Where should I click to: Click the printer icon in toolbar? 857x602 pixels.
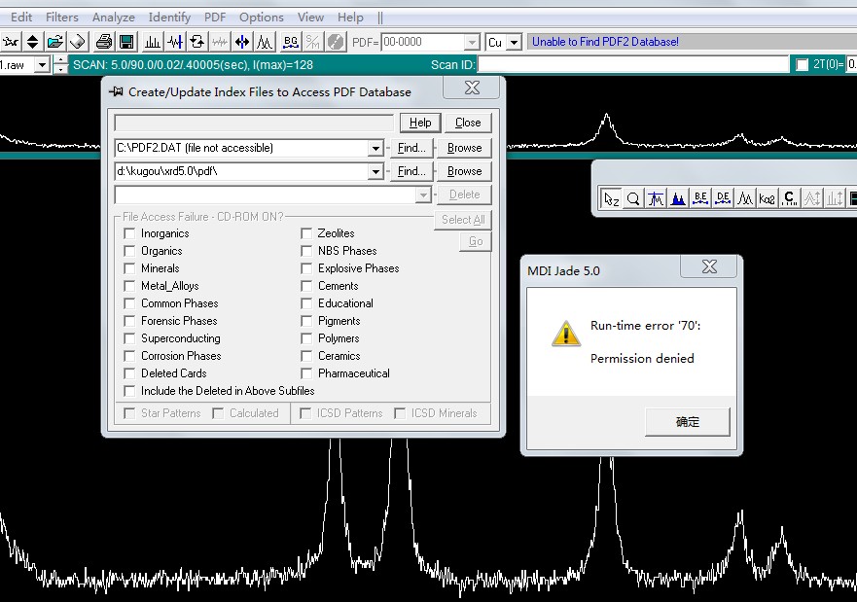coord(104,42)
